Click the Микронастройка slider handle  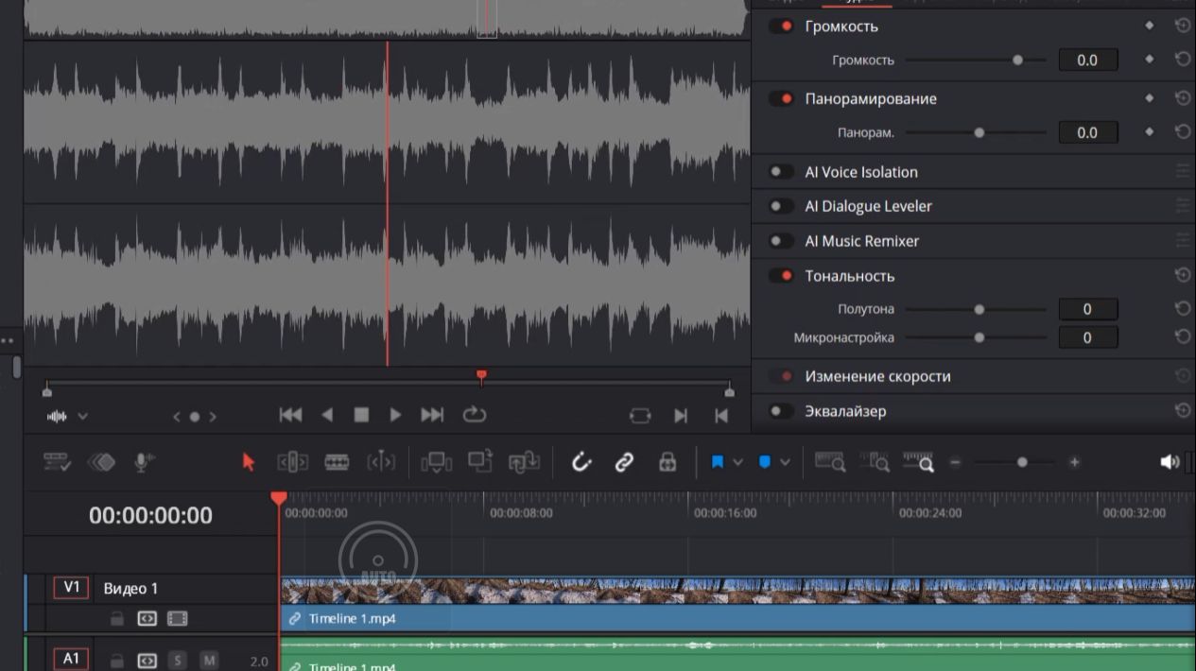[979, 337]
